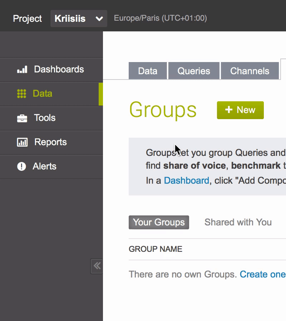
Task: Follow the Dashboard link in description
Action: tap(186, 180)
